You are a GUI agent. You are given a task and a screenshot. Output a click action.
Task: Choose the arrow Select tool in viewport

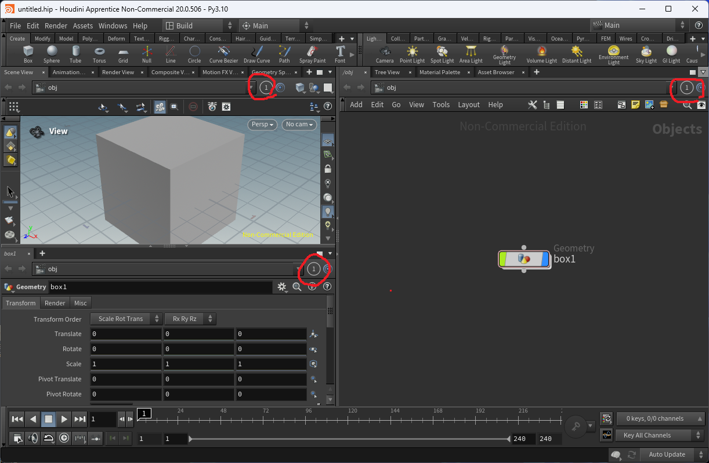coord(10,192)
